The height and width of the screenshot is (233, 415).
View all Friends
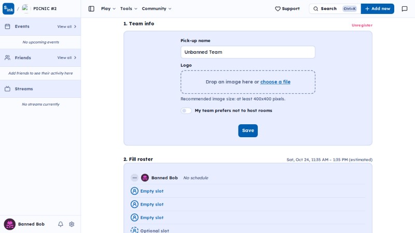tap(67, 57)
